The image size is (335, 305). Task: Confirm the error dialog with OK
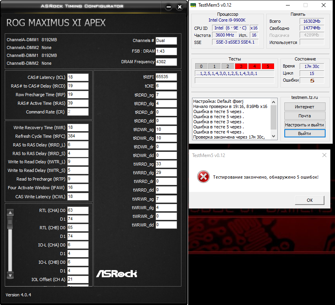click(309, 200)
